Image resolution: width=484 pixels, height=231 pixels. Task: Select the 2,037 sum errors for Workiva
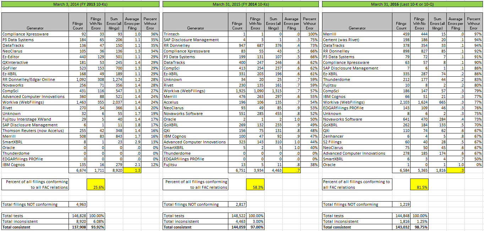pos(114,102)
